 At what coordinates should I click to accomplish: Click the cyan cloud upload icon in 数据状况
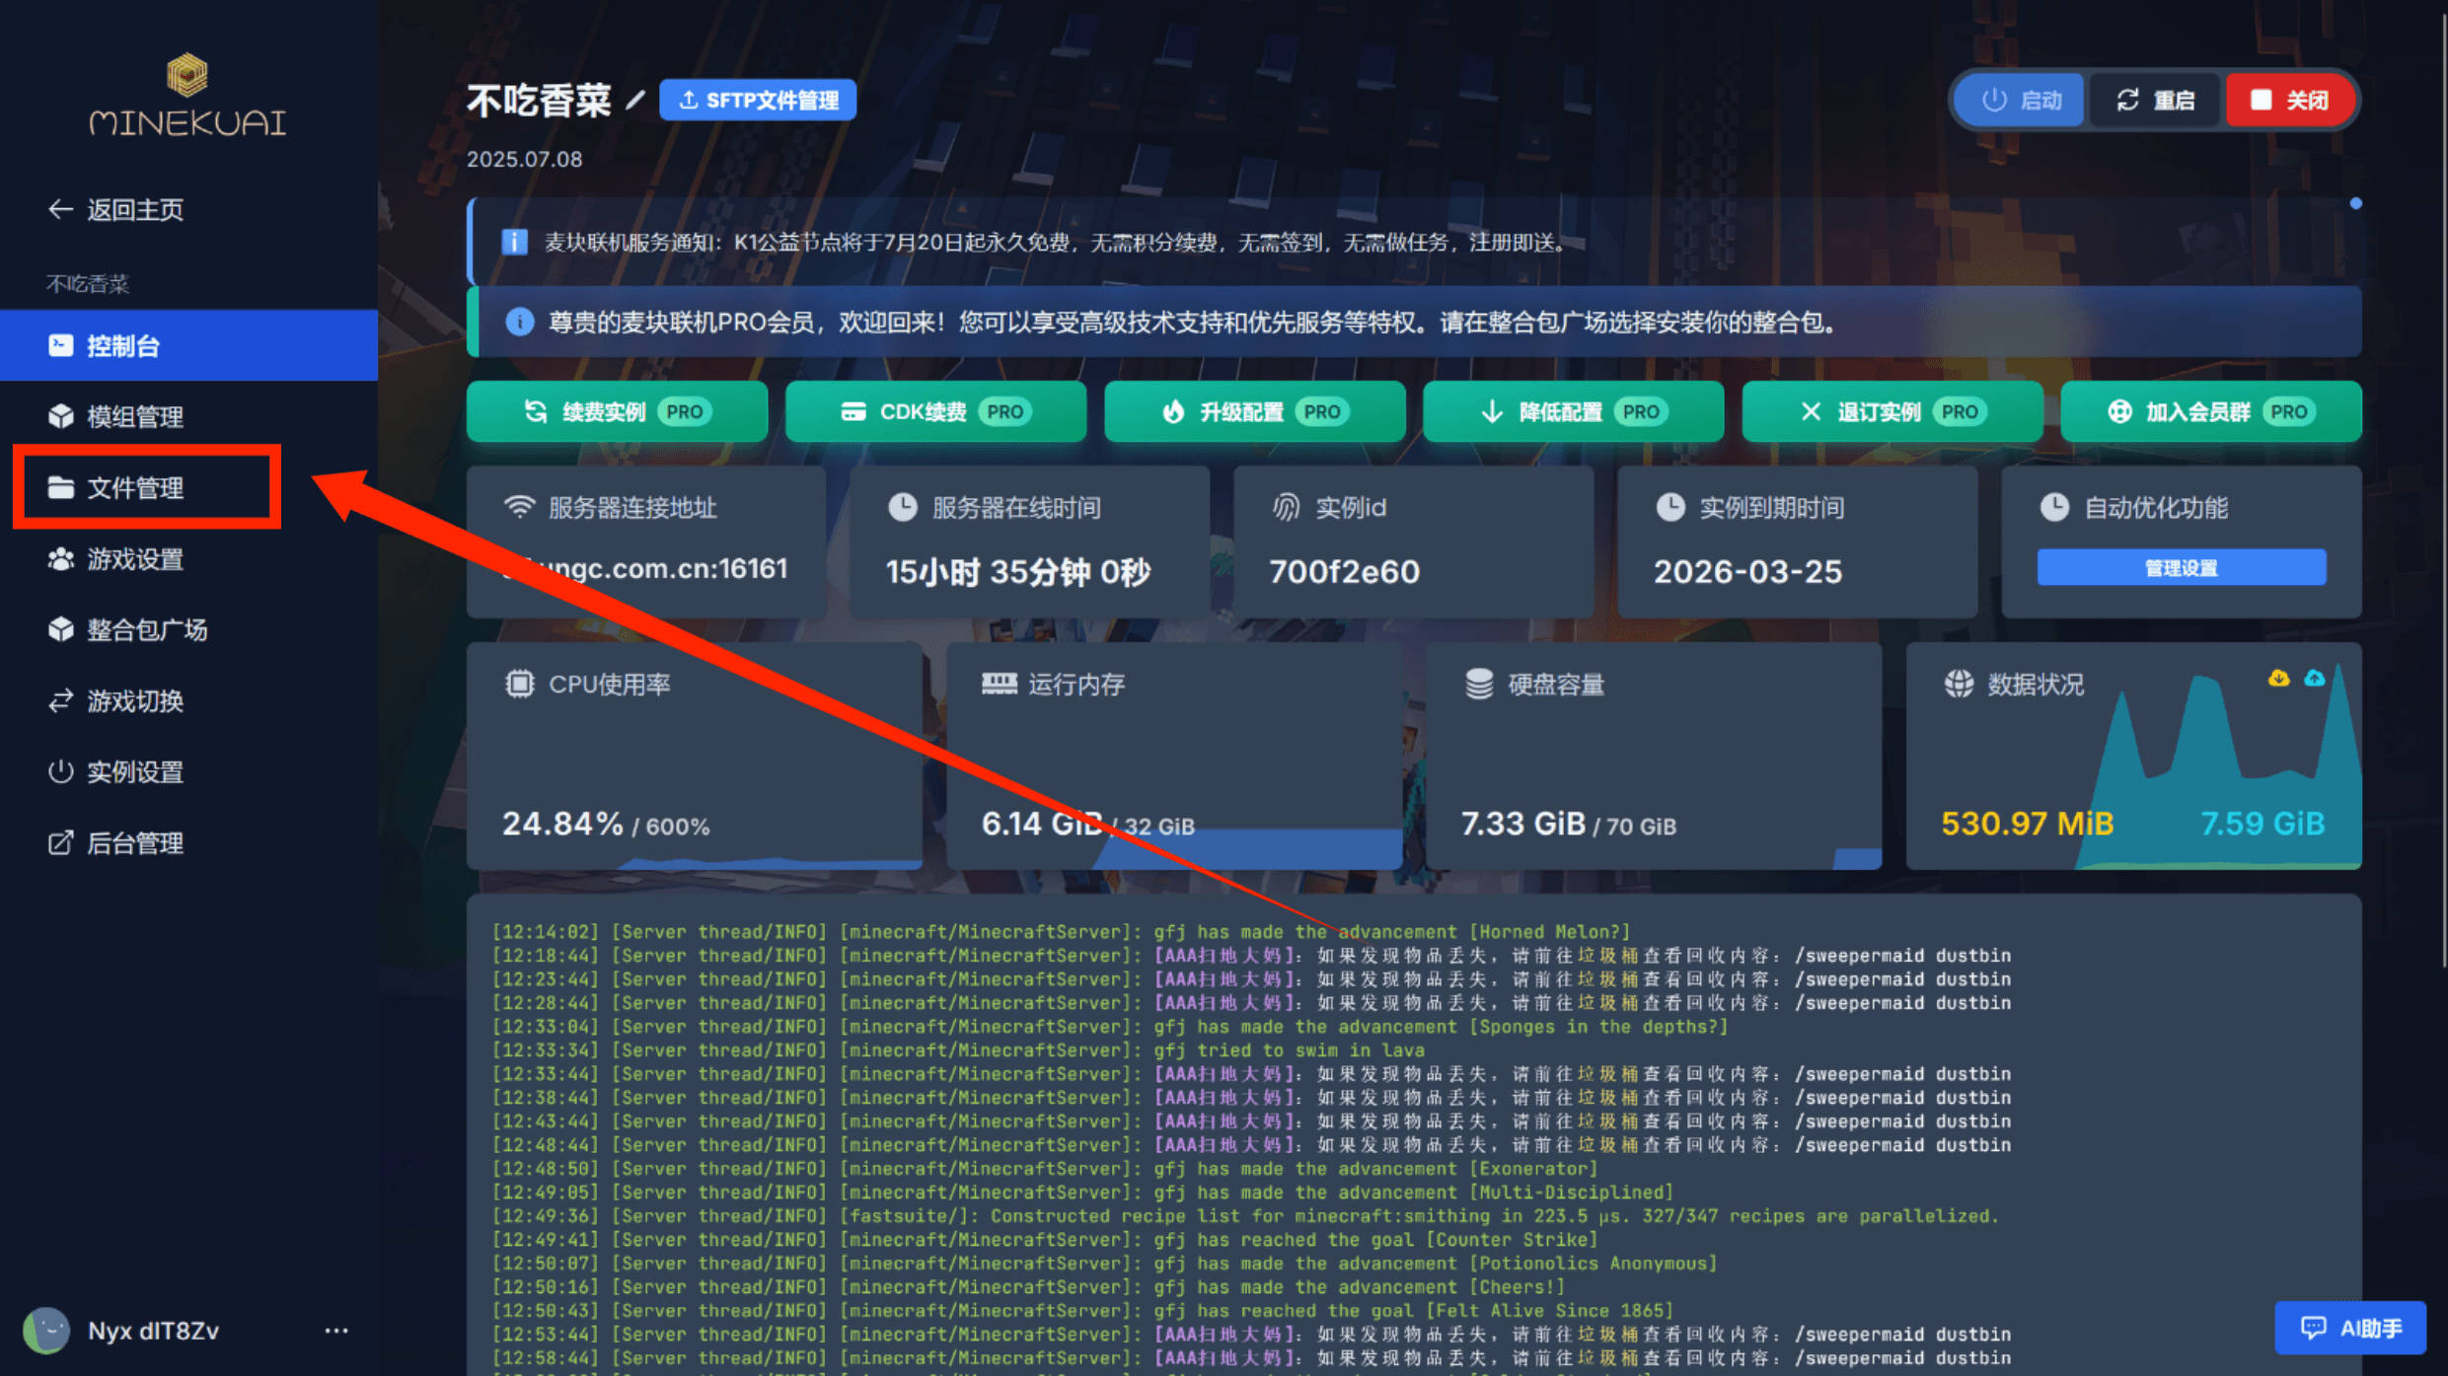pos(2315,678)
